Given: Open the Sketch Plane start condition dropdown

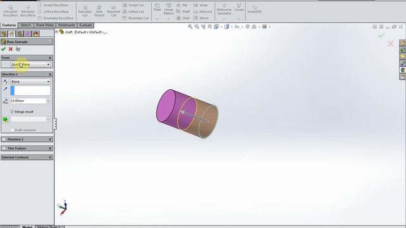Looking at the screenshot, I should click(30, 65).
